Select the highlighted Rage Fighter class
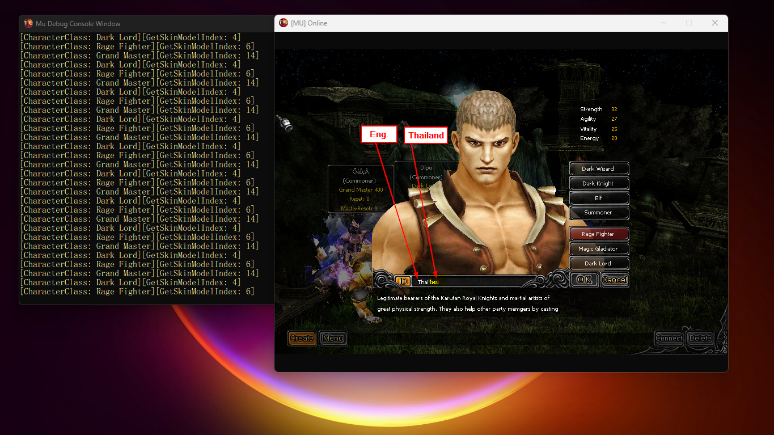The height and width of the screenshot is (435, 774). pos(599,234)
